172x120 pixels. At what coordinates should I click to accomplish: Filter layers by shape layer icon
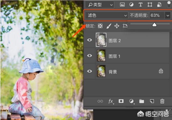click(150, 5)
